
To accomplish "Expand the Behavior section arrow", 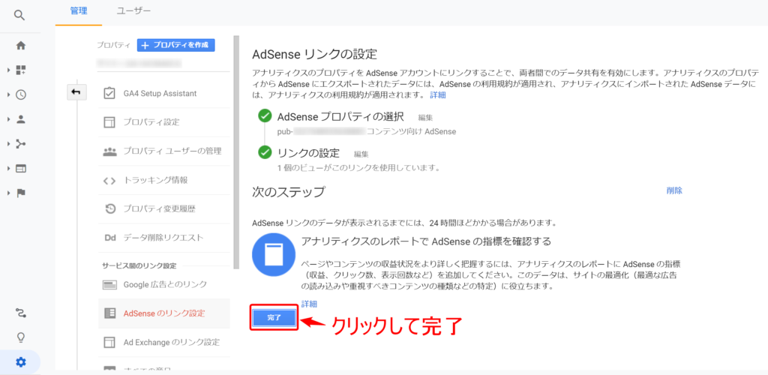I will click(9, 169).
